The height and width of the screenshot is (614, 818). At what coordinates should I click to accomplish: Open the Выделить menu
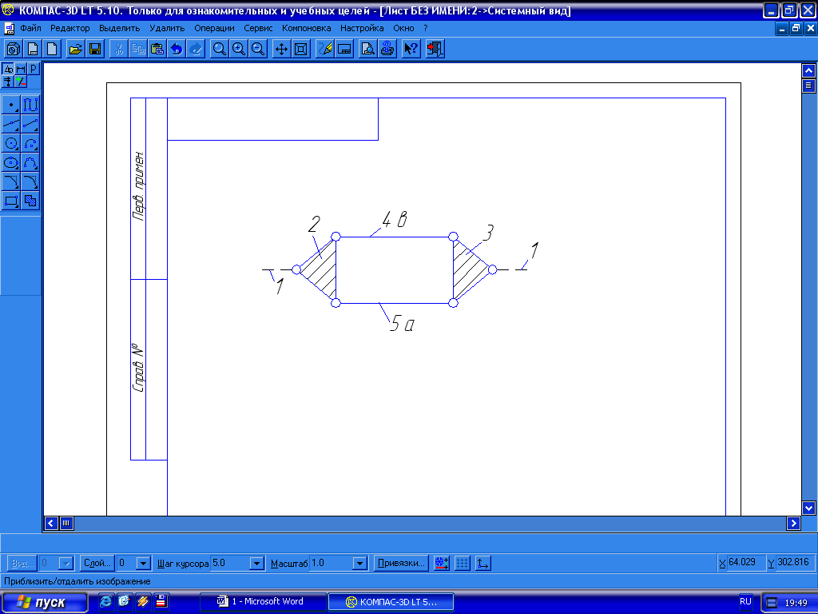coord(120,28)
